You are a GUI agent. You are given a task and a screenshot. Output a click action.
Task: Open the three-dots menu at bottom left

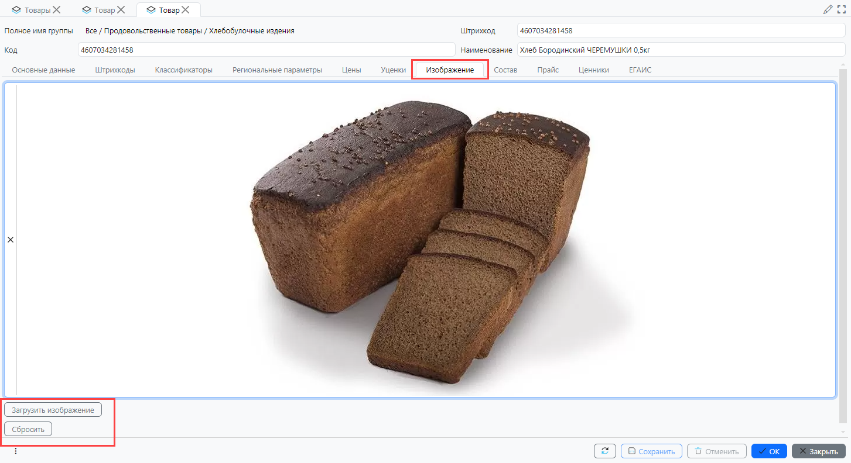point(16,451)
